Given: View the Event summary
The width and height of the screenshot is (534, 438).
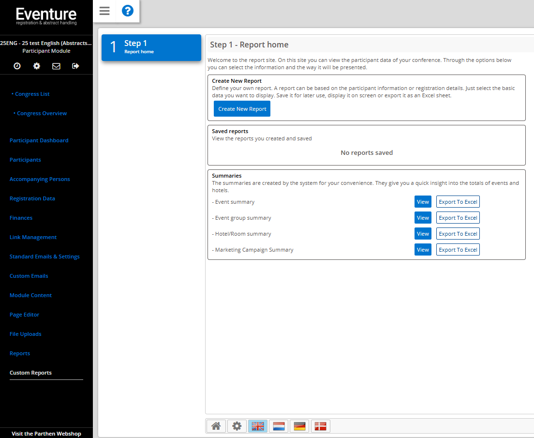Looking at the screenshot, I should pos(423,202).
